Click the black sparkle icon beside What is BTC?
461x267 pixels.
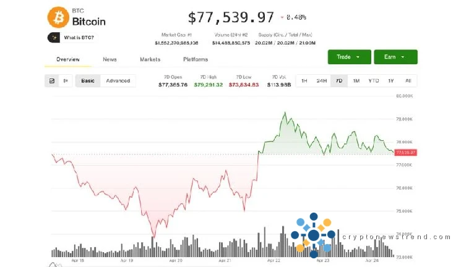53,38
